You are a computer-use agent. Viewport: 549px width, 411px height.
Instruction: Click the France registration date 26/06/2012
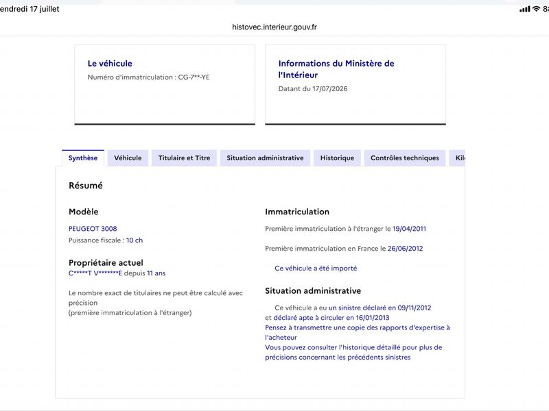pos(405,249)
